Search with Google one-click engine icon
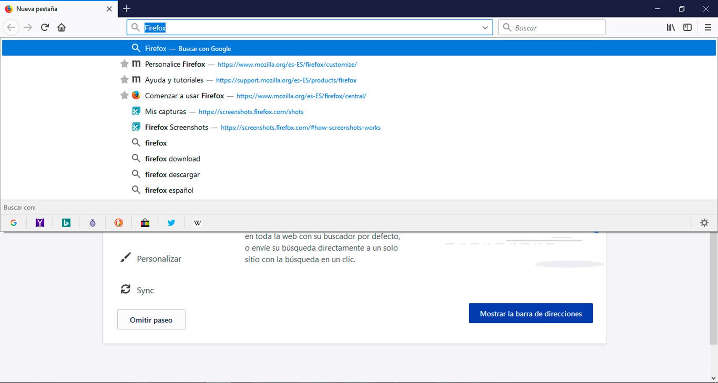Image resolution: width=718 pixels, height=383 pixels. [x=13, y=223]
